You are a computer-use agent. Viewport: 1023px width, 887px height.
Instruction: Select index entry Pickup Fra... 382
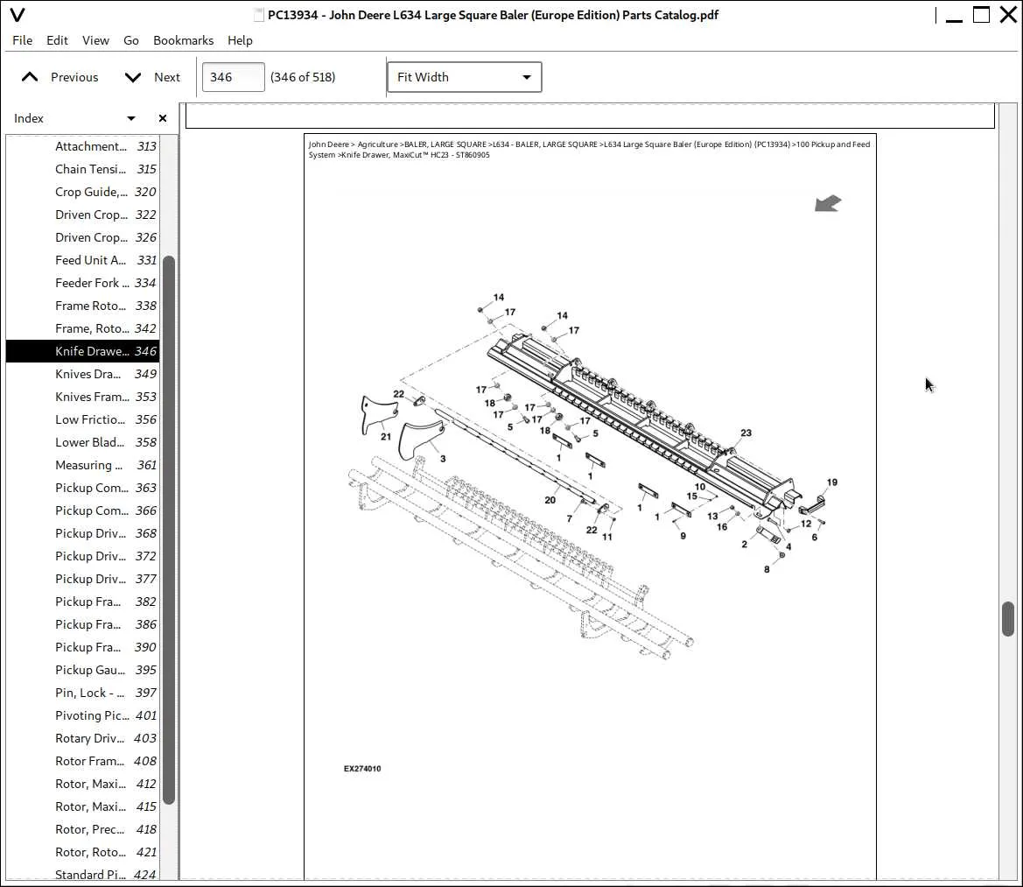83,602
